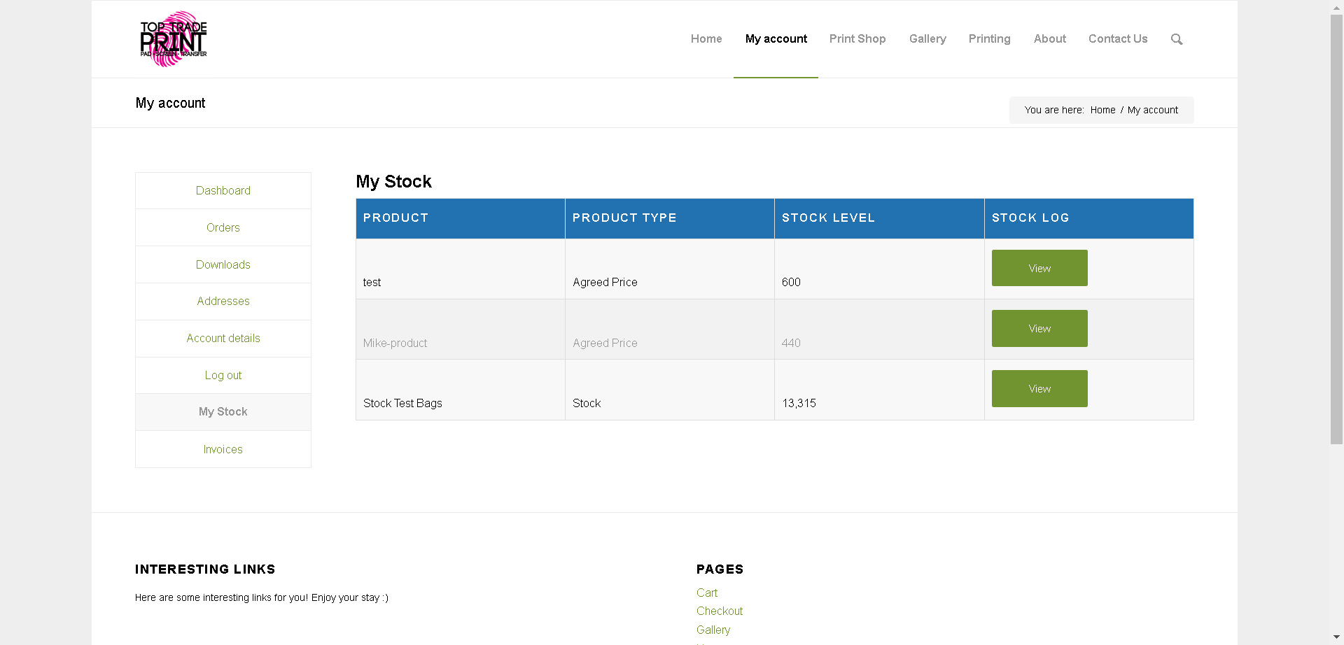This screenshot has width=1344, height=645.
Task: Click the 600 stock level value
Action: [791, 282]
